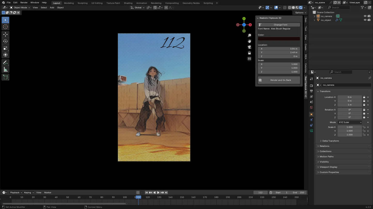This screenshot has height=209, width=373.
Task: Open the IKEA sidebar tab
Action: 306,57
